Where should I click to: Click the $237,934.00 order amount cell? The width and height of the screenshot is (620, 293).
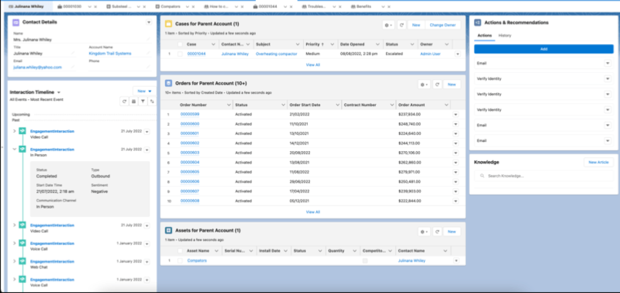coord(409,114)
